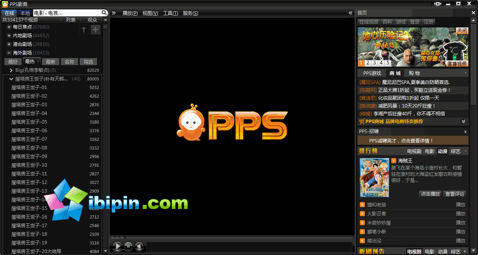Sort the list by 名称
The image size is (478, 255).
[70, 62]
